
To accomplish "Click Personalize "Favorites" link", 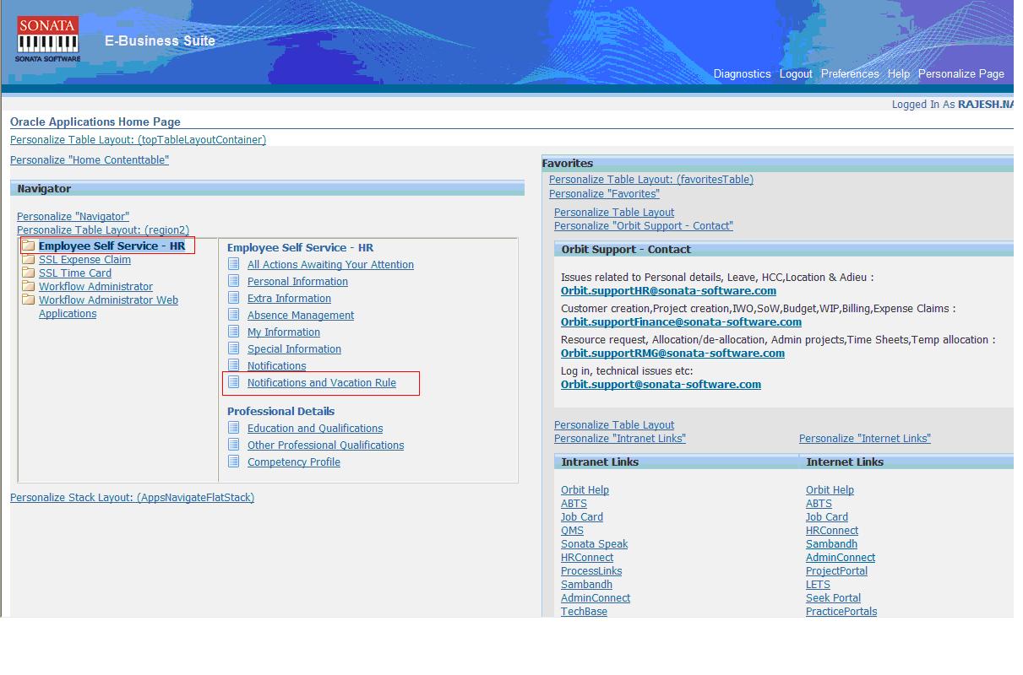I will [x=604, y=194].
